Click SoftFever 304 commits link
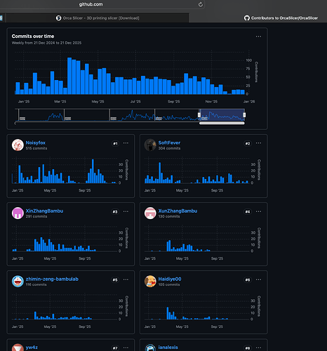This screenshot has height=351, width=327. pos(169,148)
